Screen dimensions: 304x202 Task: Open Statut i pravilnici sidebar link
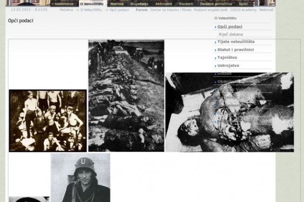pos(235,50)
